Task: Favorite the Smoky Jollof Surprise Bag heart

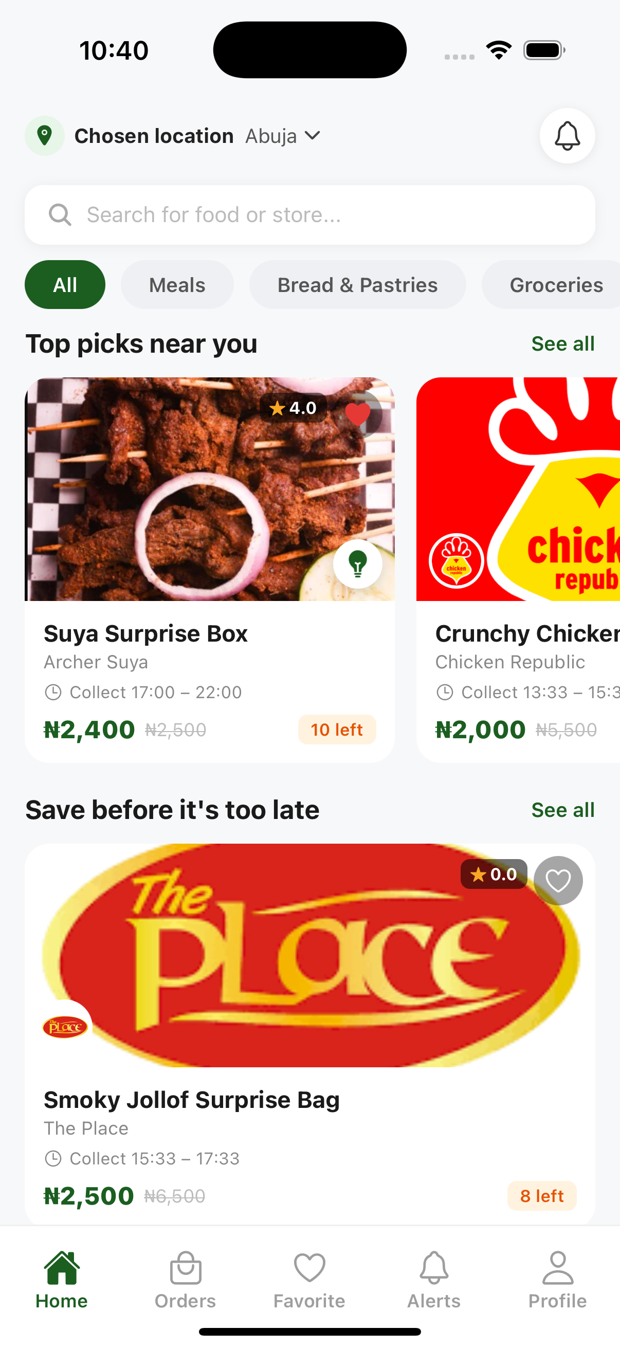Action: point(558,880)
